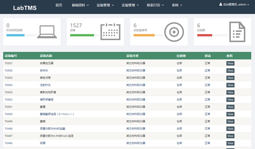View details for device T0506

tap(230, 71)
